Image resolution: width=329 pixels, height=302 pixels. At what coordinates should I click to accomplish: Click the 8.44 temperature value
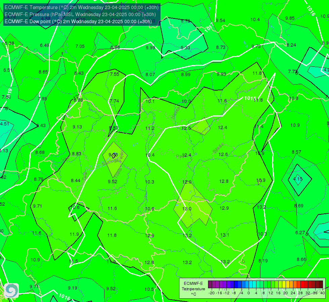(76, 181)
